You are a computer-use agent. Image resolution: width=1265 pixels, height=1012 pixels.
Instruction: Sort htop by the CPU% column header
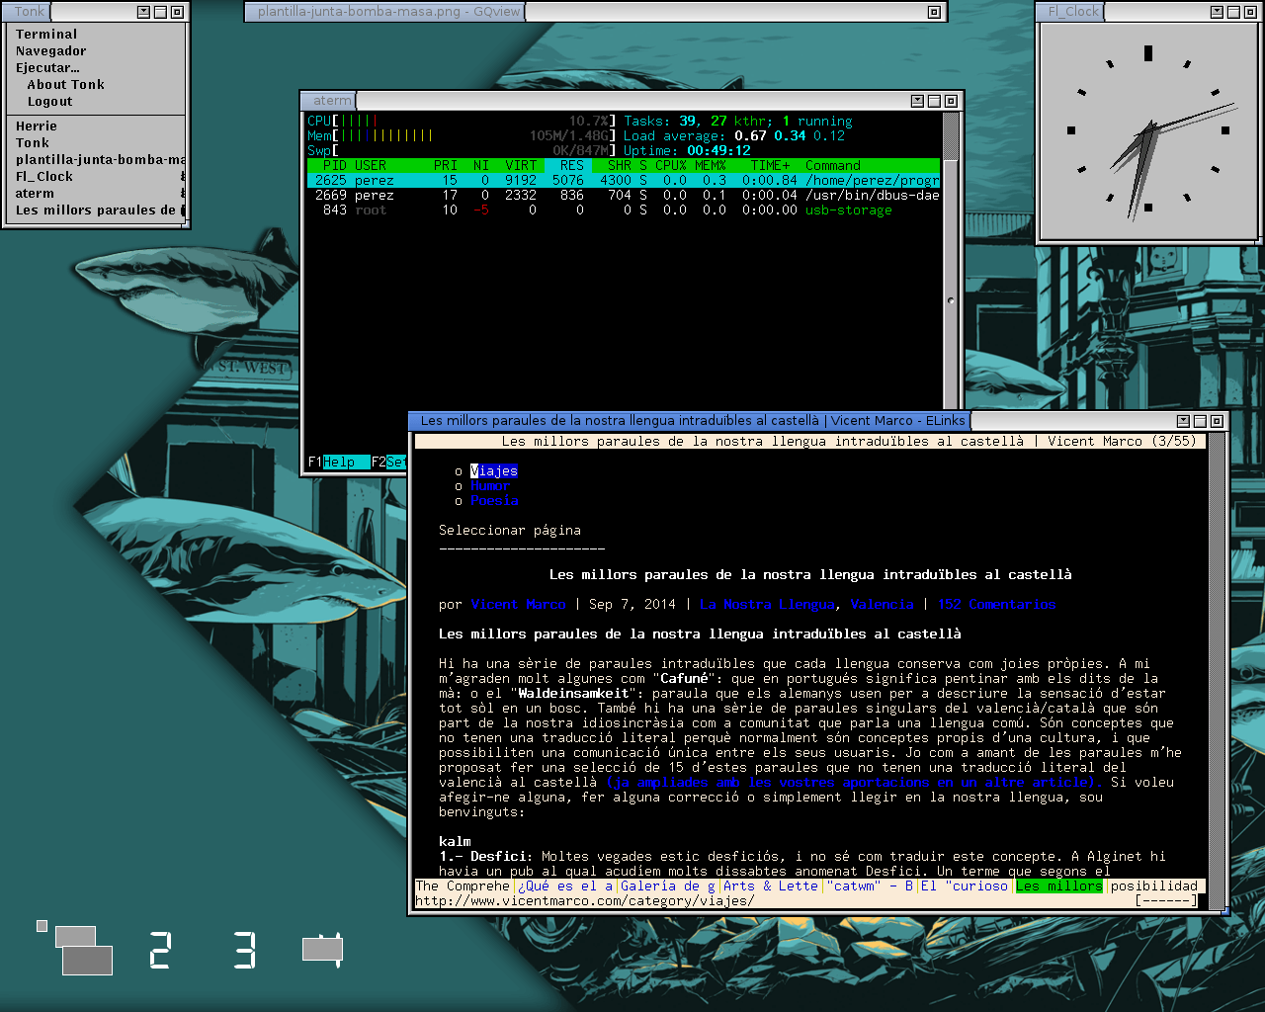coord(671,166)
